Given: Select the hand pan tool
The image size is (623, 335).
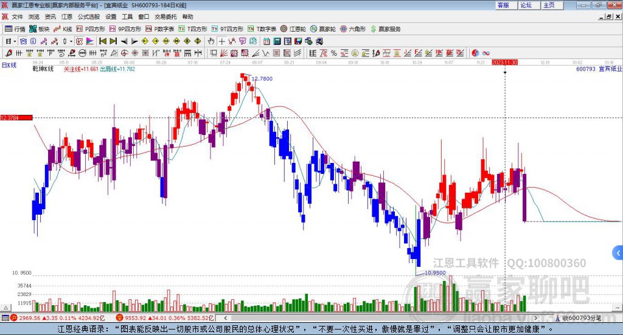Looking at the screenshot, I should (211, 41).
